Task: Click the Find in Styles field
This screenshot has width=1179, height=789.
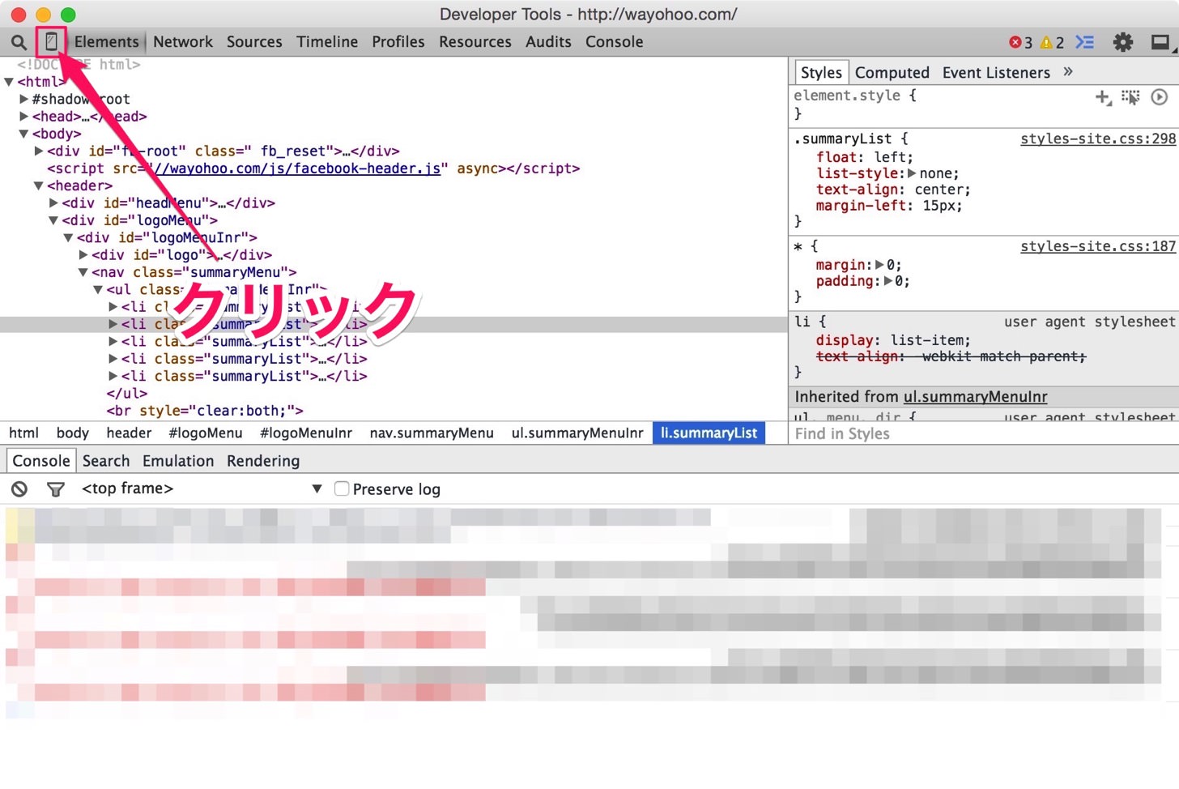Action: (984, 433)
